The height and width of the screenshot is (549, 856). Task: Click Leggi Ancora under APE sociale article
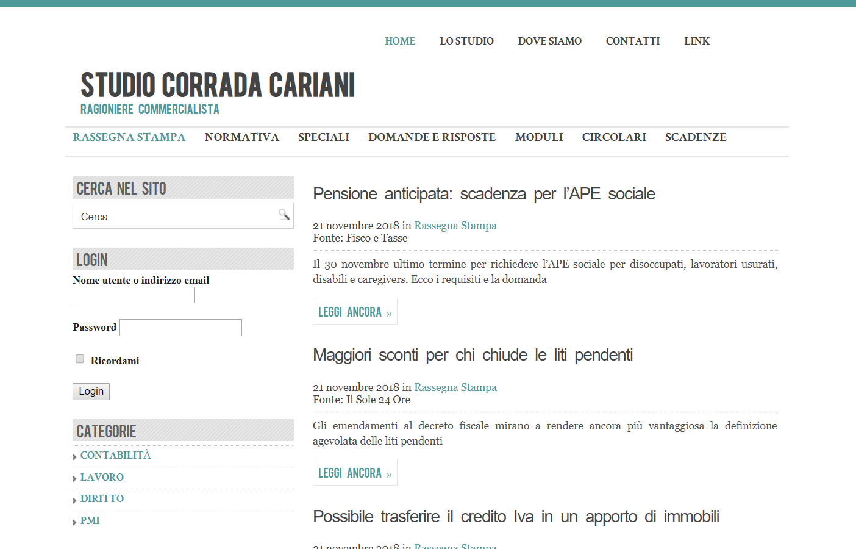coord(355,312)
